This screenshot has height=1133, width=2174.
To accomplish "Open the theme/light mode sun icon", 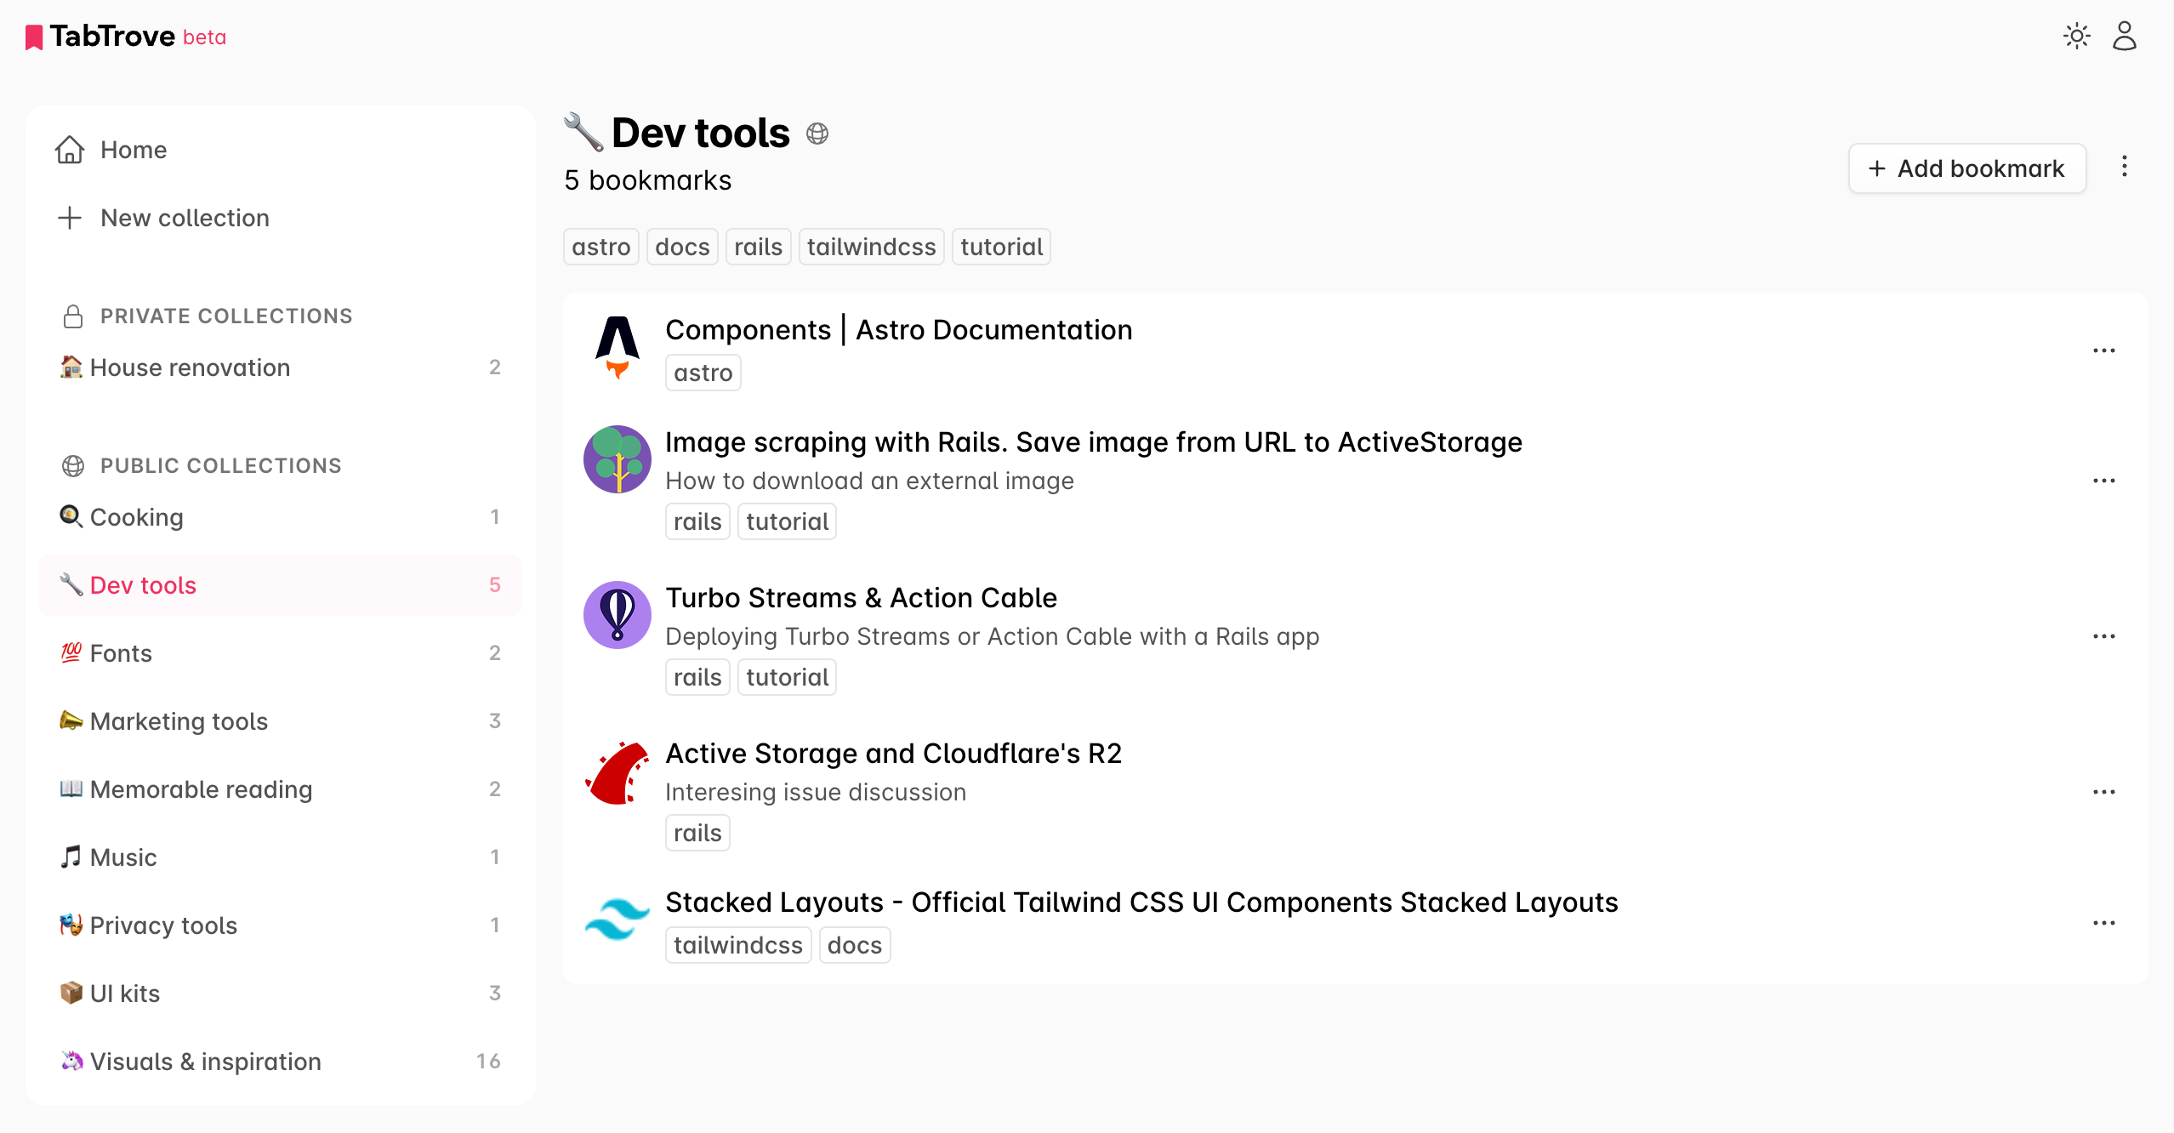I will tap(2076, 37).
